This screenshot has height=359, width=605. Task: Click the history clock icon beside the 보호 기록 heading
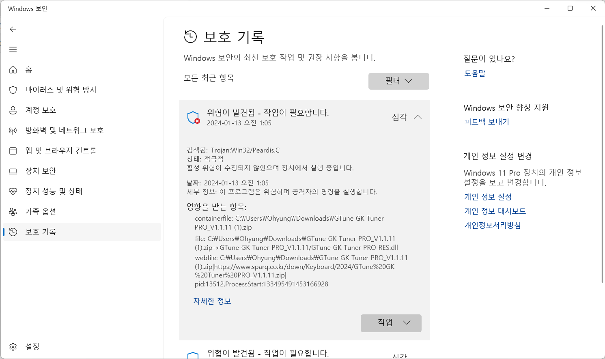[190, 37]
